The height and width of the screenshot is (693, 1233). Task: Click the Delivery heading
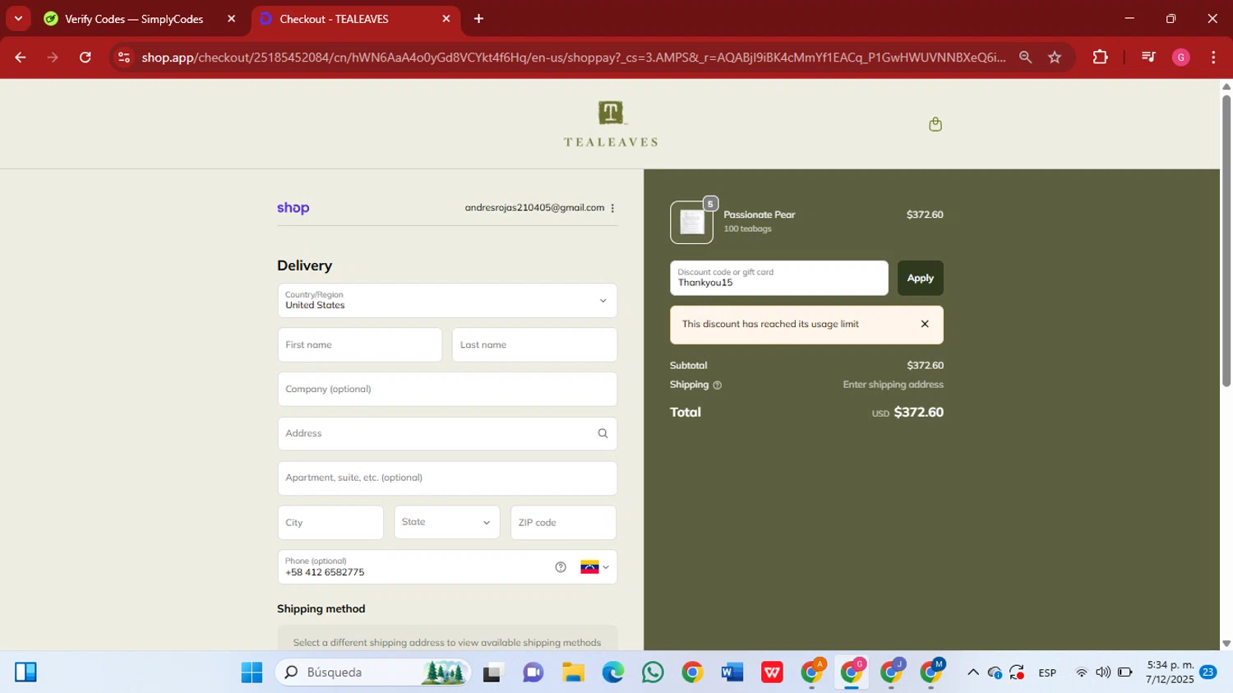pyautogui.click(x=304, y=266)
